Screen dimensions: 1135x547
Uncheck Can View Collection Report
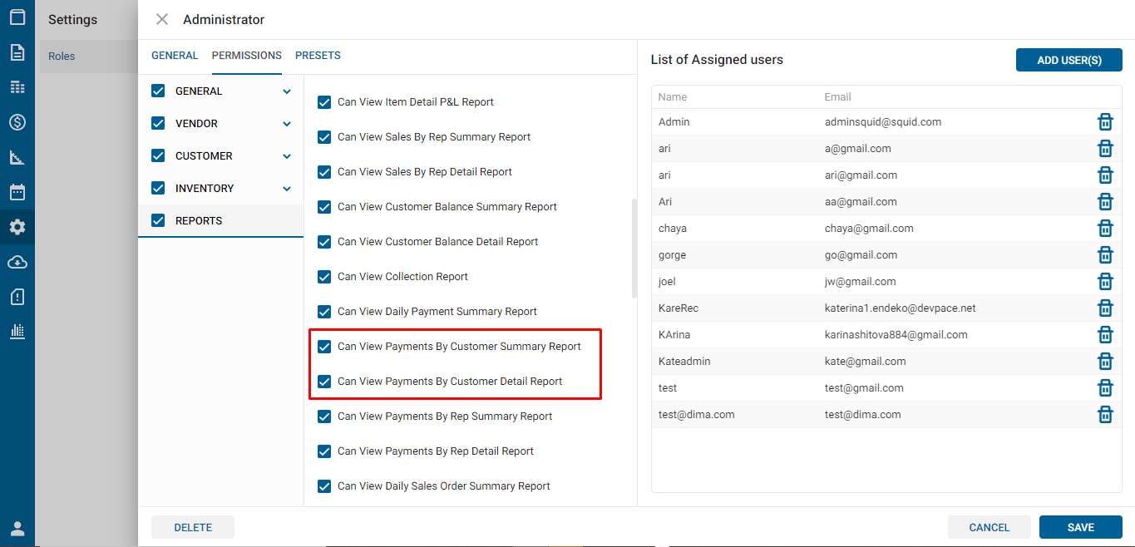tap(325, 277)
